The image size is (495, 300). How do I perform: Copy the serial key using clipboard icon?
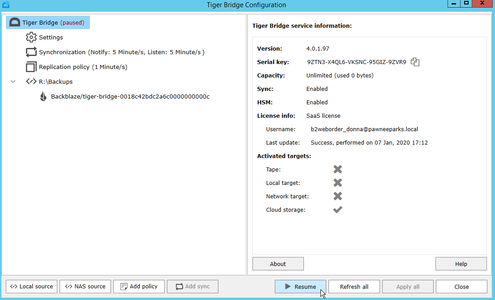pos(415,62)
